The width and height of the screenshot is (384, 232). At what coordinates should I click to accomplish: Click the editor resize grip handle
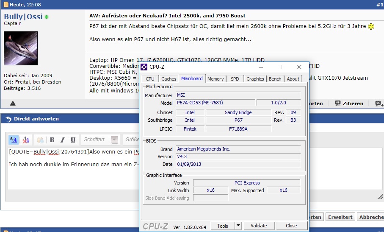point(380,196)
